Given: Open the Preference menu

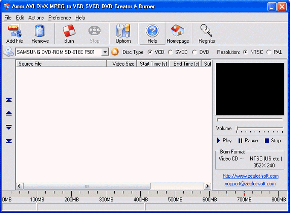Looking at the screenshot, I should tap(60, 18).
